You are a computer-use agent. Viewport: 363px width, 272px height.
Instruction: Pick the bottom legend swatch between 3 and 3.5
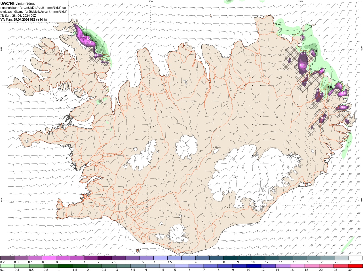[x=123, y=266]
